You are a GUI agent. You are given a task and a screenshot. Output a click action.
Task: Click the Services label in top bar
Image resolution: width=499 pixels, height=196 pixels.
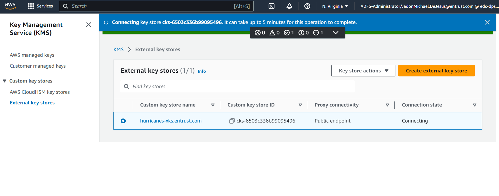click(x=45, y=6)
